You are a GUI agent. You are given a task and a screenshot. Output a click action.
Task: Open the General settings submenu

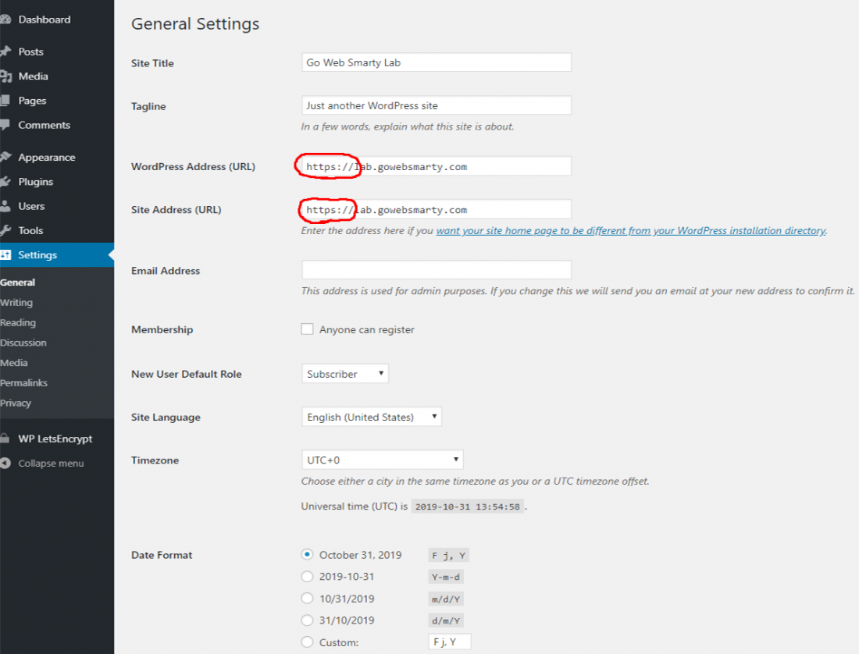click(17, 283)
